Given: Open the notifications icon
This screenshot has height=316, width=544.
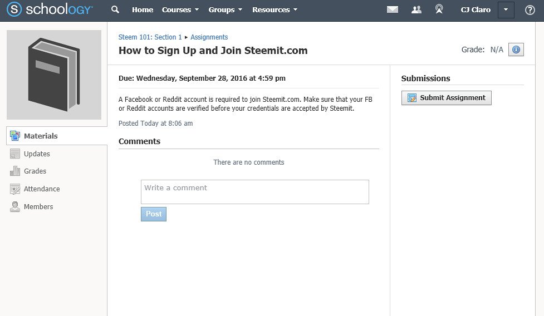Looking at the screenshot, I should 439,9.
